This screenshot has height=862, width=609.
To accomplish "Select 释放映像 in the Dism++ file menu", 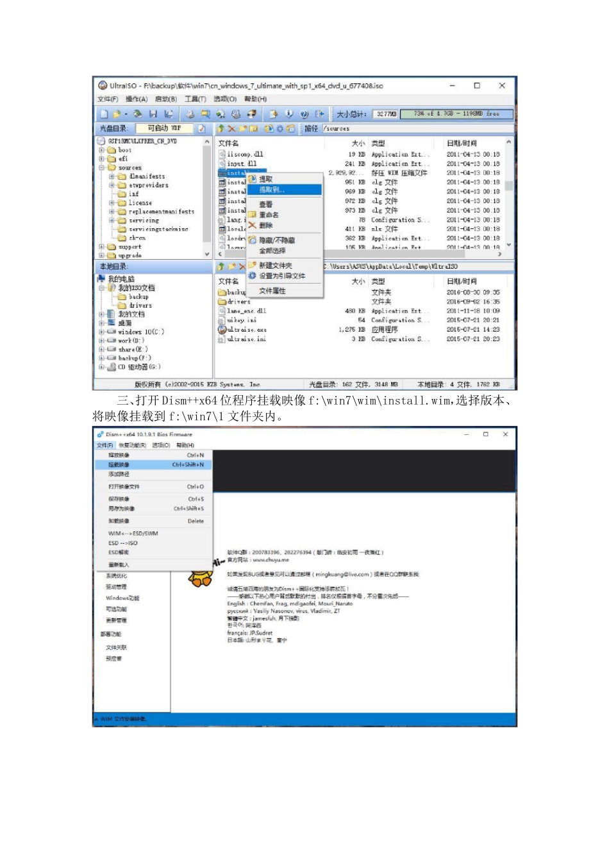I will point(153,455).
